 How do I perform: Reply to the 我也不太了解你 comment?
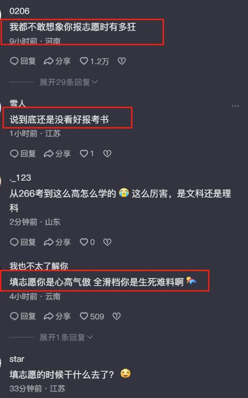coord(23,316)
